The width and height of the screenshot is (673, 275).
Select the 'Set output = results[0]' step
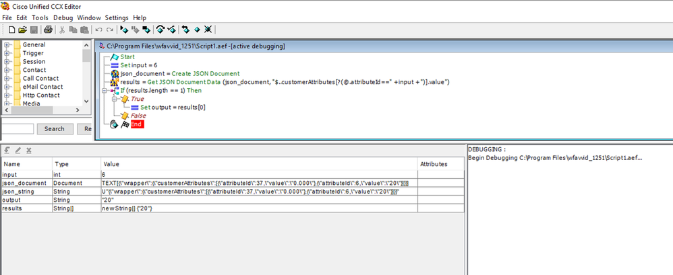tap(173, 108)
